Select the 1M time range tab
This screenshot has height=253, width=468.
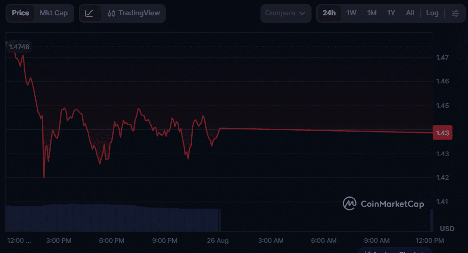371,13
